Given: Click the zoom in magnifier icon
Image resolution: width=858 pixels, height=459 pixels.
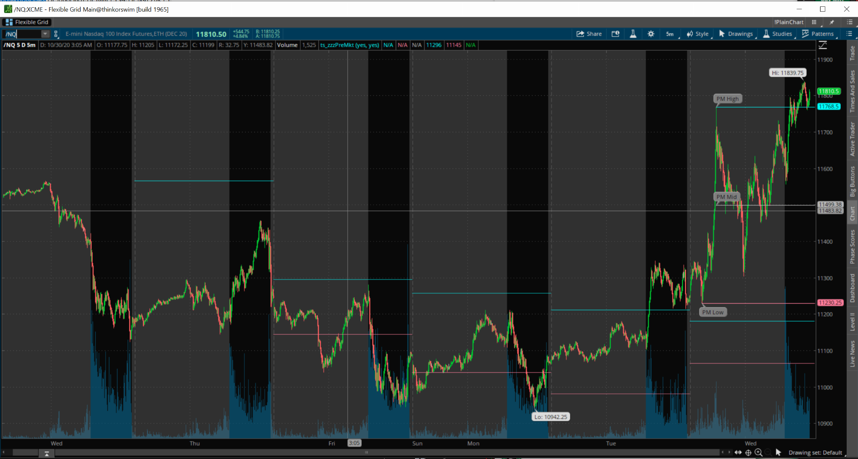Looking at the screenshot, I should 759,452.
